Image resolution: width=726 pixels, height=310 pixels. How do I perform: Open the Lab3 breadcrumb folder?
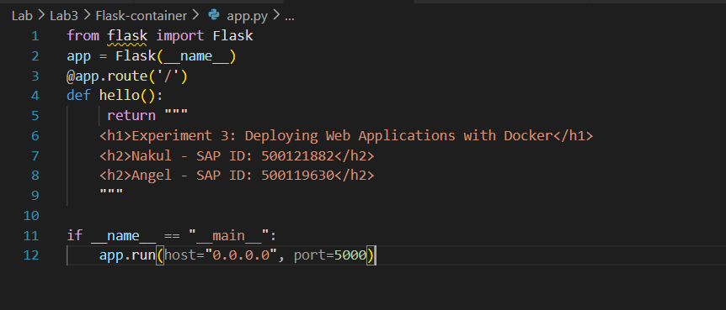coord(64,16)
